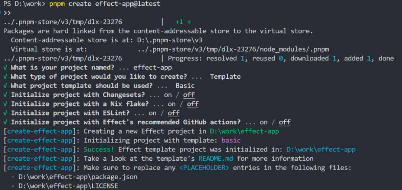Click the green D:\work\effect-app creation path

point(244,131)
